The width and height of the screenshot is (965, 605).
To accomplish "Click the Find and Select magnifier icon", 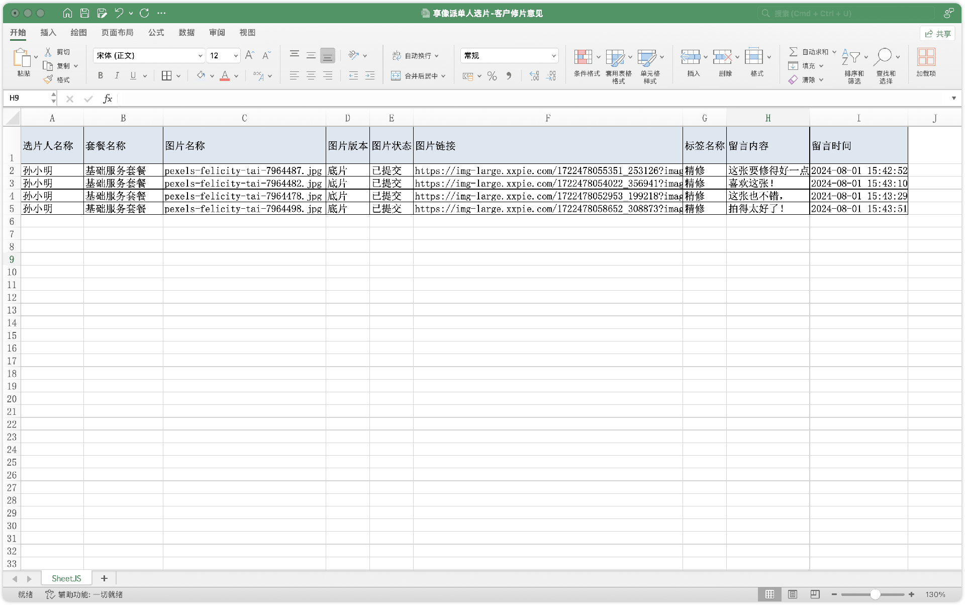I will click(x=883, y=57).
